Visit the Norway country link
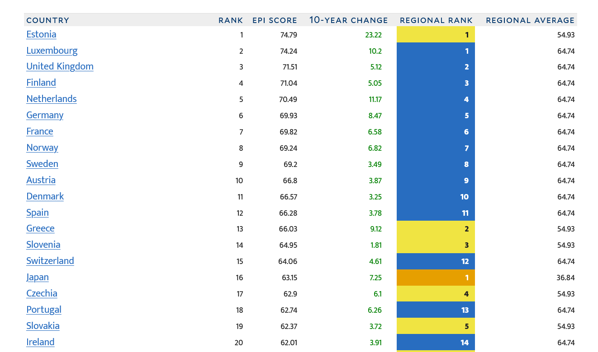The height and width of the screenshot is (352, 598). (42, 148)
